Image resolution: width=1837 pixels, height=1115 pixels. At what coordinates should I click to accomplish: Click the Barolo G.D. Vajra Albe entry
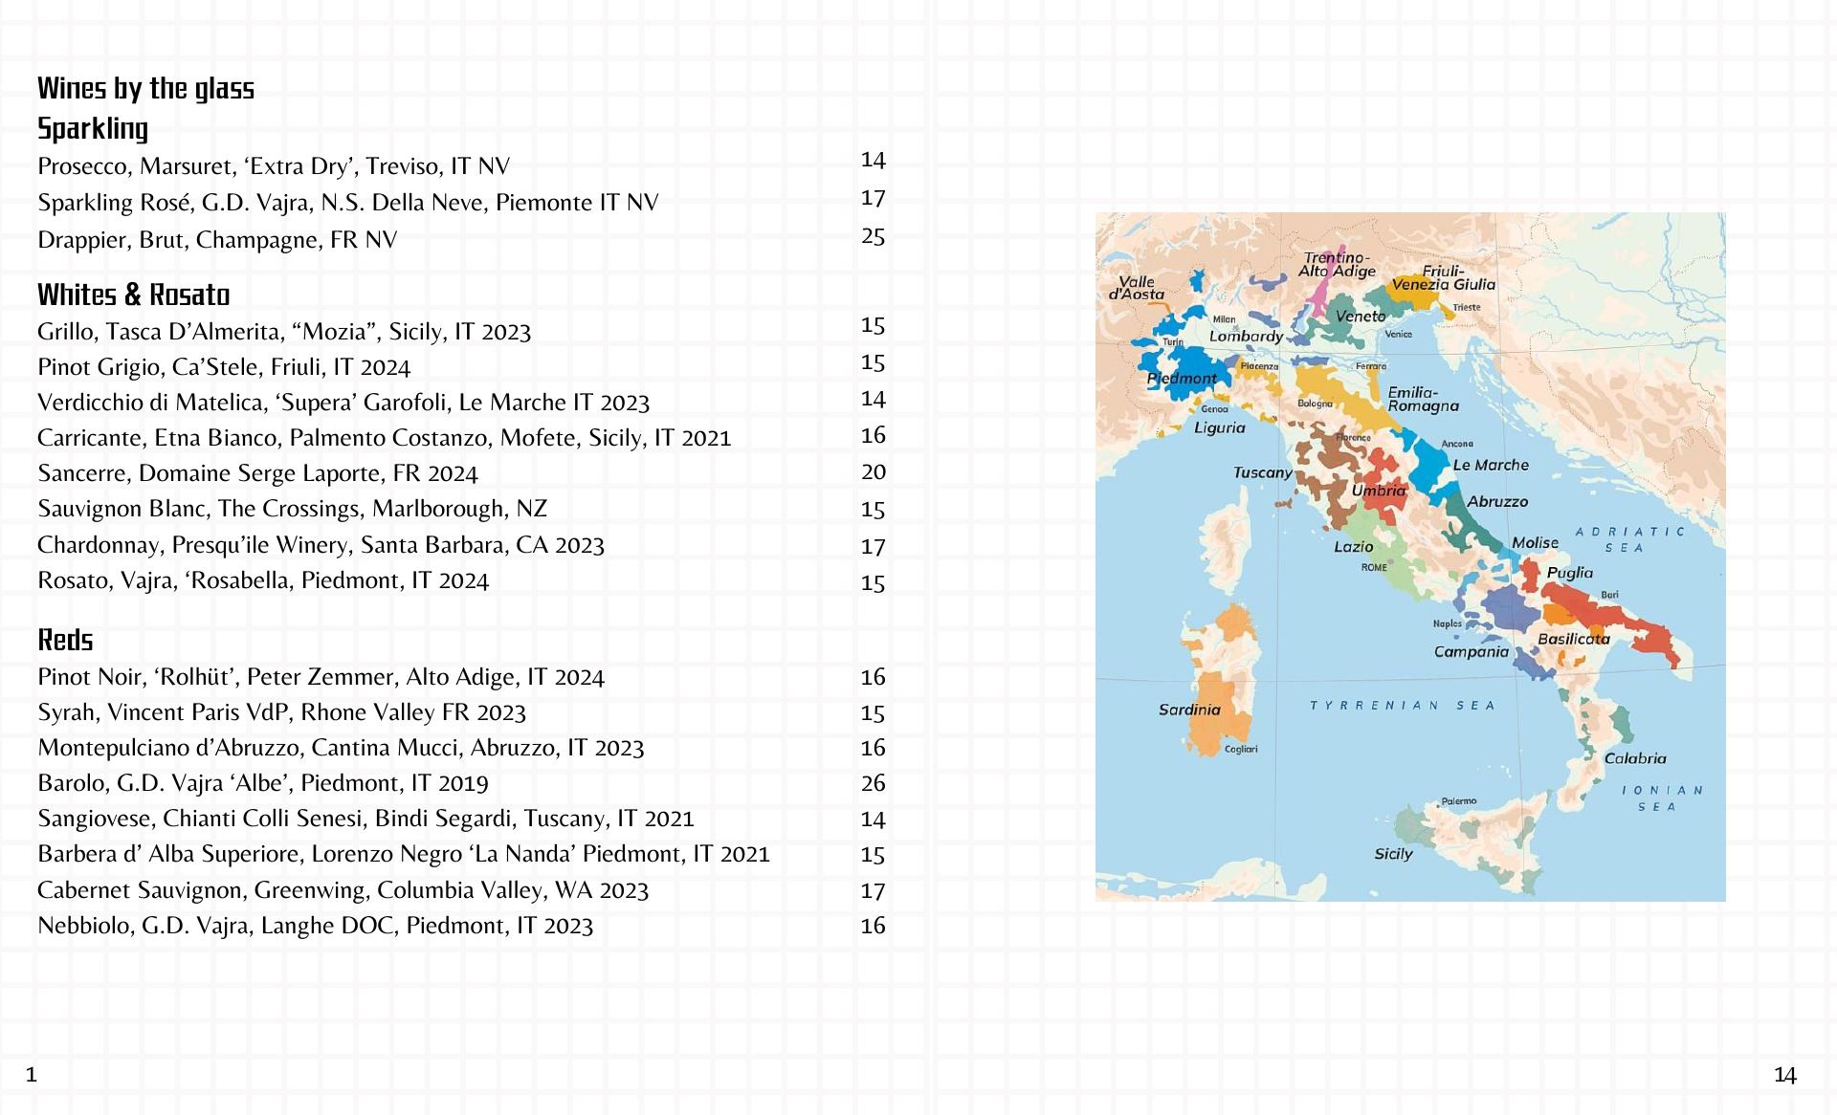point(263,783)
